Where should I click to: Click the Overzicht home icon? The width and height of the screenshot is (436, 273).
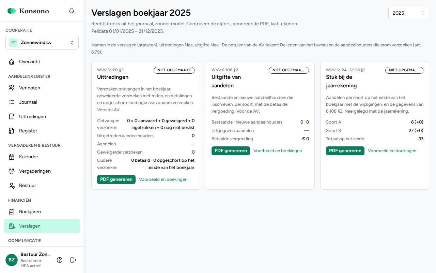[x=12, y=62]
